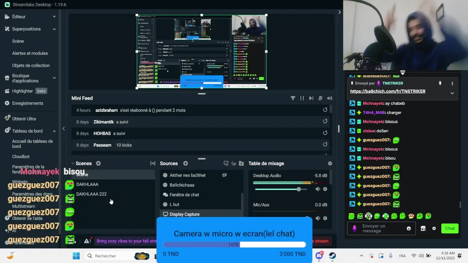Replay the HOHBAS follow alert

[325, 133]
